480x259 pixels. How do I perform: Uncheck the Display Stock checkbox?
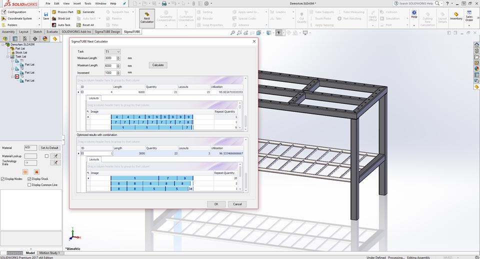pyautogui.click(x=29, y=178)
